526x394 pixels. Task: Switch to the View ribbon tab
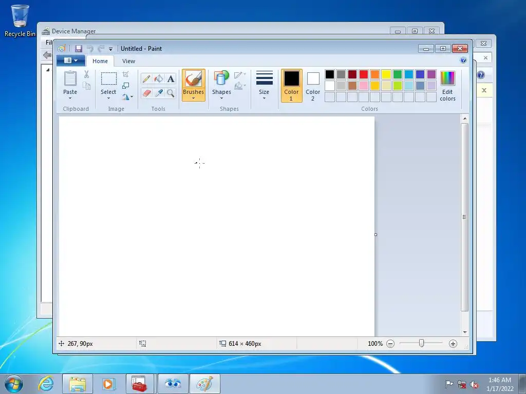pos(128,61)
